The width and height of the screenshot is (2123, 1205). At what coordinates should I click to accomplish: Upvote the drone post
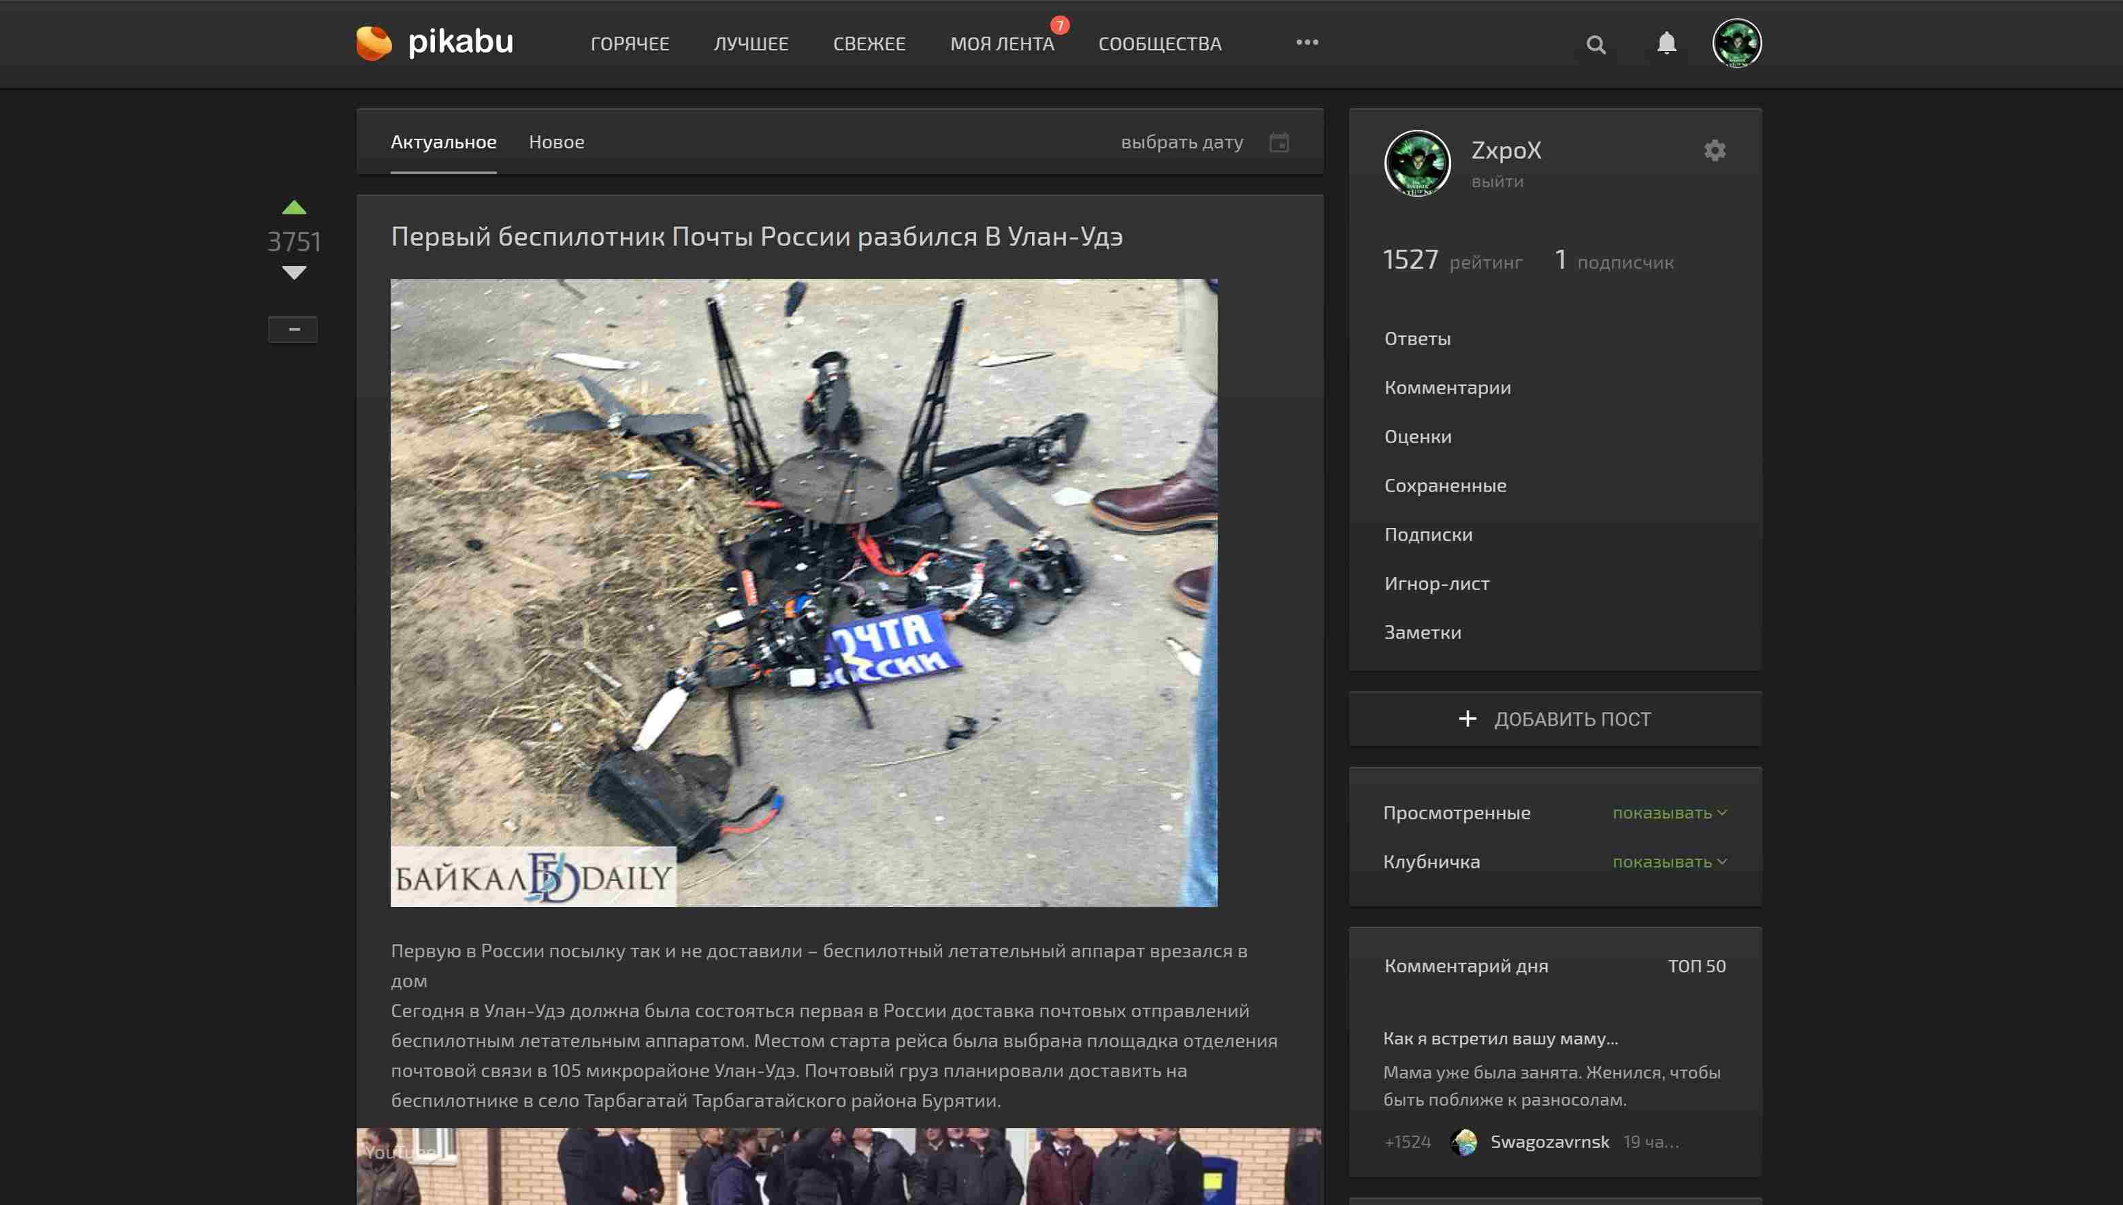[294, 208]
